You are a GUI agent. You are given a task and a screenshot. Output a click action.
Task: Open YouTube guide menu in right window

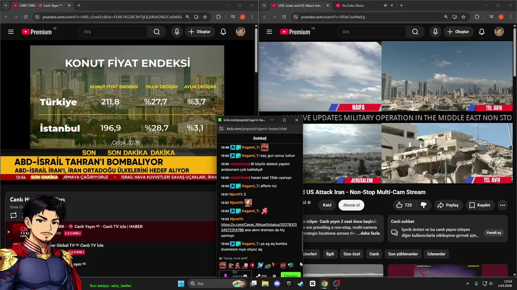click(x=269, y=32)
